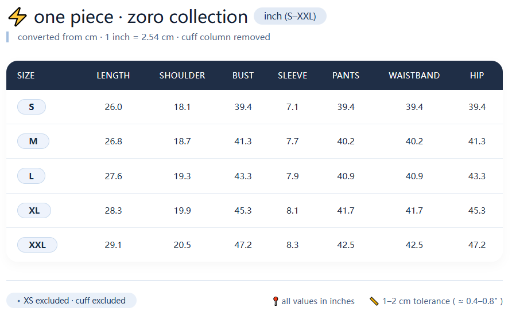This screenshot has width=512, height=319.
Task: Click the LENGTH column header
Action: 113,76
